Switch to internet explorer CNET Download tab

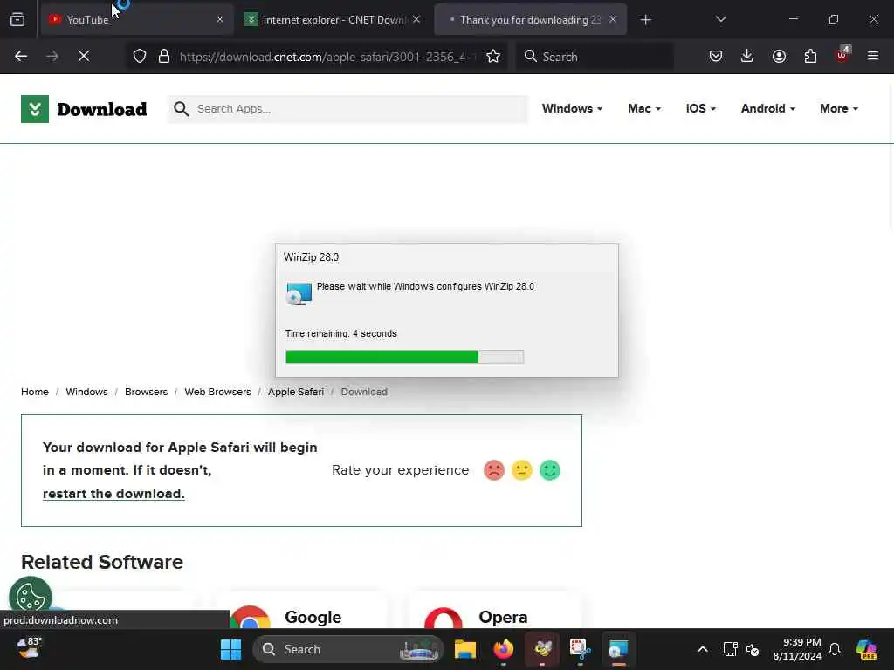coord(333,20)
